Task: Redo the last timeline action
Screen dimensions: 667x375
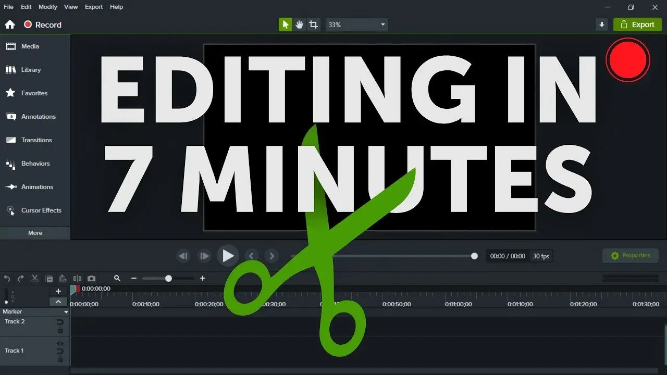Action: point(21,279)
